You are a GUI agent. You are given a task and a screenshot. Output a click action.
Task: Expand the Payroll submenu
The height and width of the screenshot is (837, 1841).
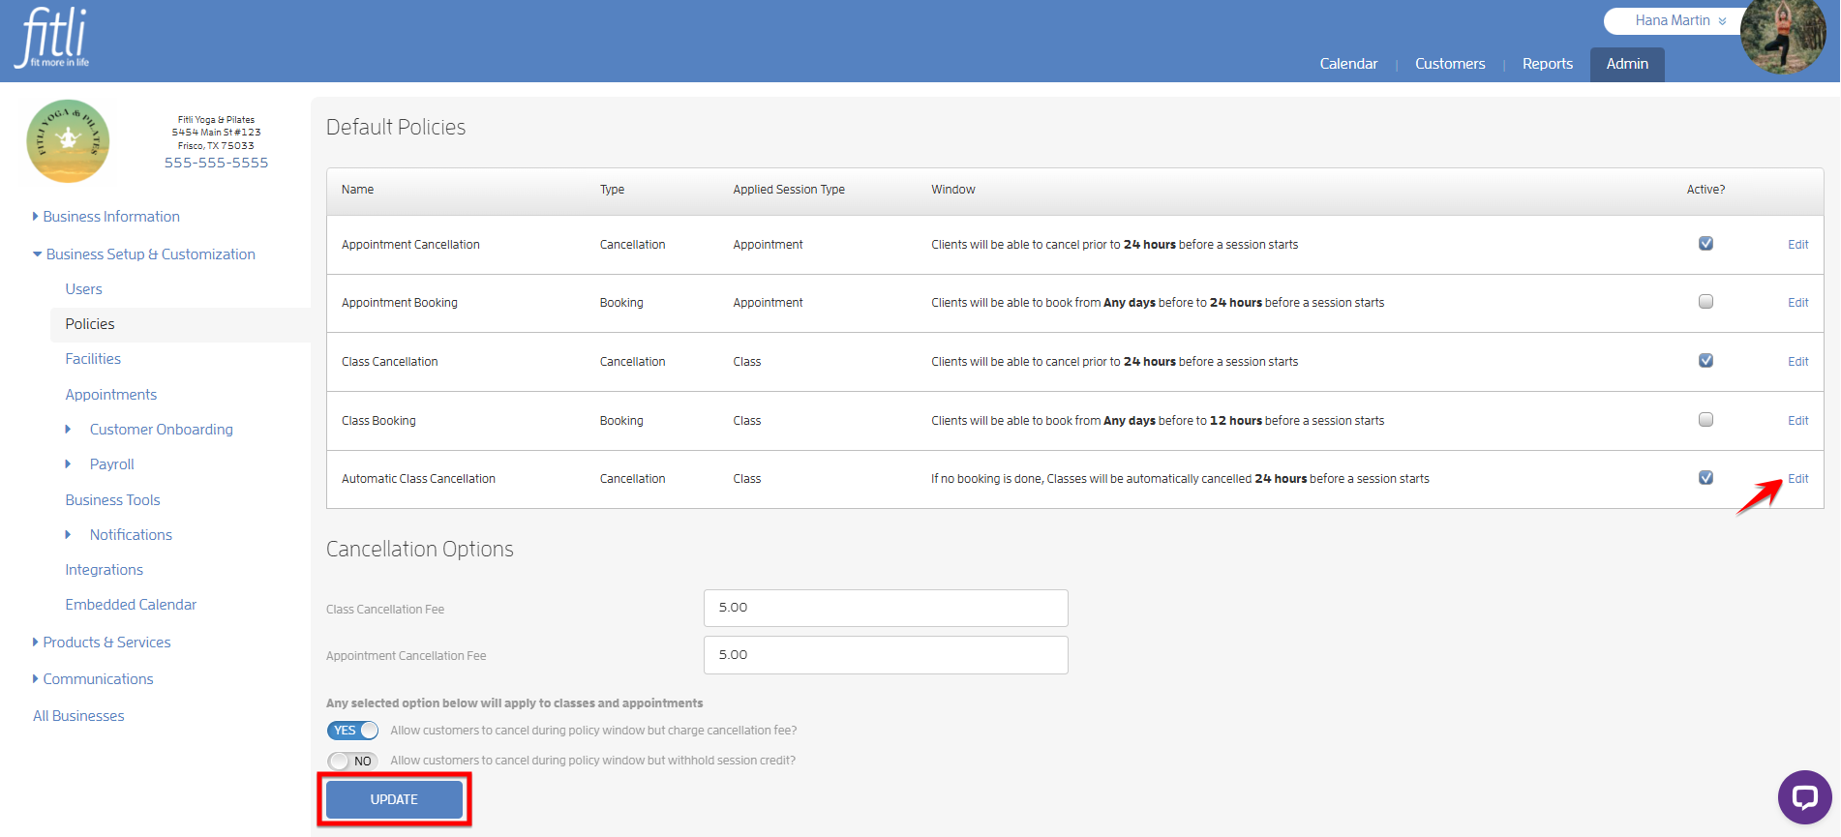(x=68, y=464)
